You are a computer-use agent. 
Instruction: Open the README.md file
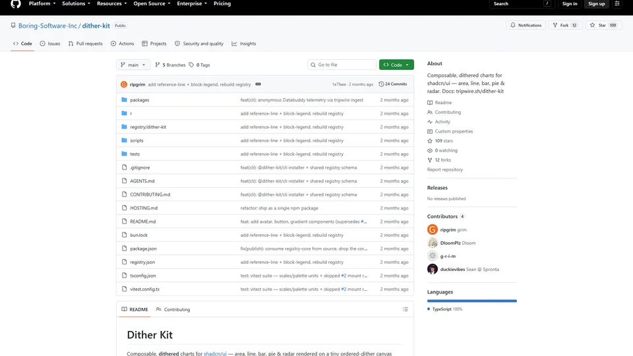coord(143,222)
